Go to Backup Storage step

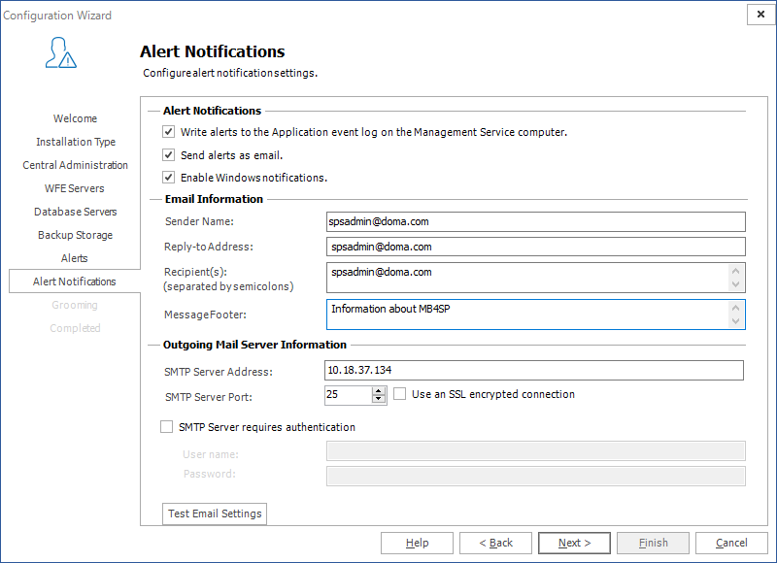[76, 235]
